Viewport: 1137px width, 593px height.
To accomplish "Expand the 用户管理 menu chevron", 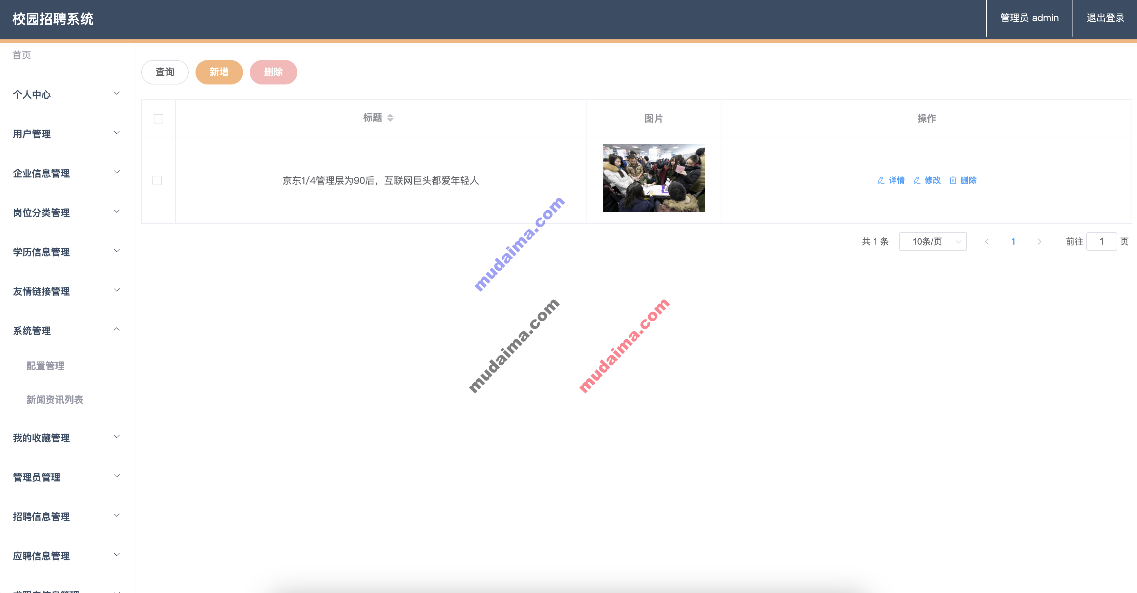I will point(117,132).
